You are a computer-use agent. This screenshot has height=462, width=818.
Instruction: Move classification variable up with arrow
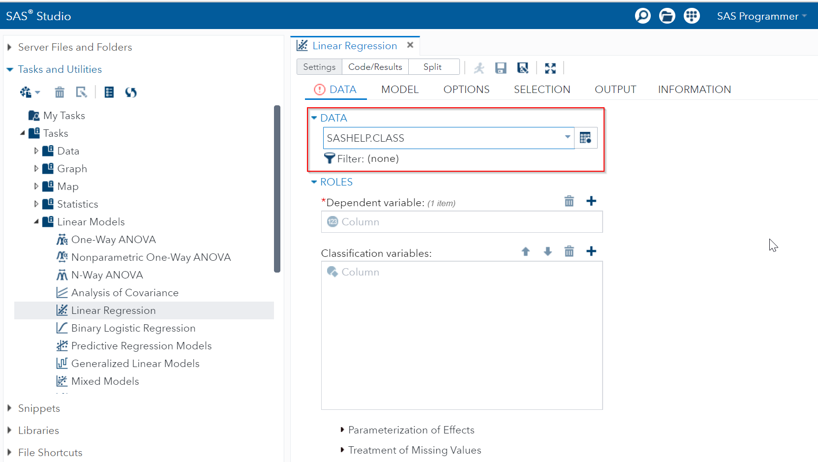525,251
